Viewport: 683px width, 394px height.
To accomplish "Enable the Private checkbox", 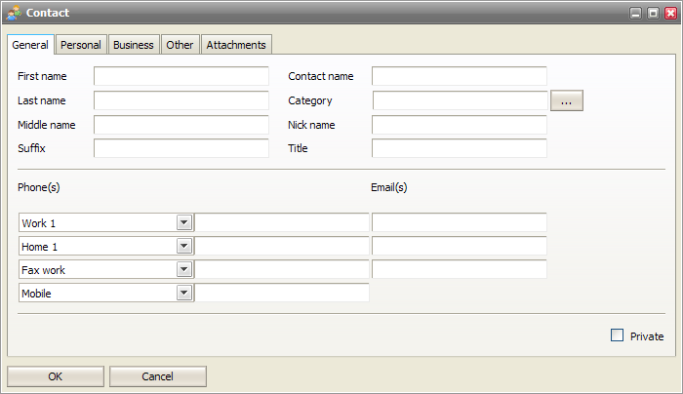I will pyautogui.click(x=617, y=335).
